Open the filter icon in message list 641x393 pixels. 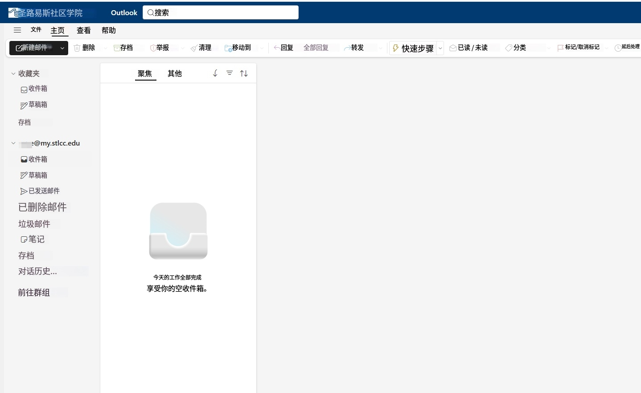(230, 73)
